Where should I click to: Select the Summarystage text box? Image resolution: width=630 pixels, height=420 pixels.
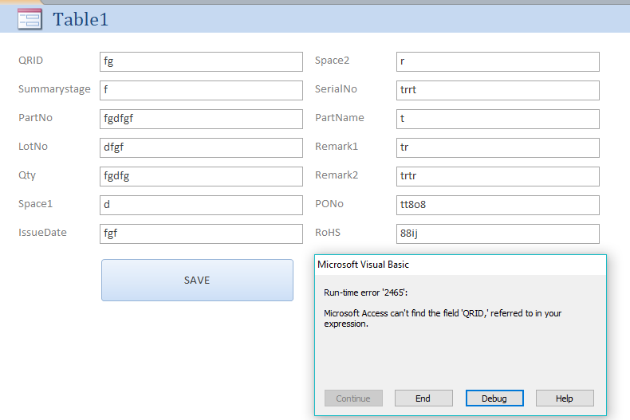[201, 90]
